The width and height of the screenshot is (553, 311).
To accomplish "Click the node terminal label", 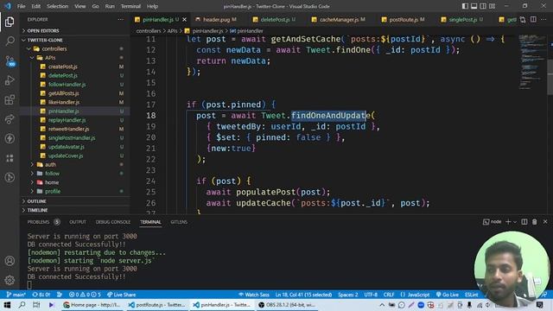I will [x=493, y=222].
